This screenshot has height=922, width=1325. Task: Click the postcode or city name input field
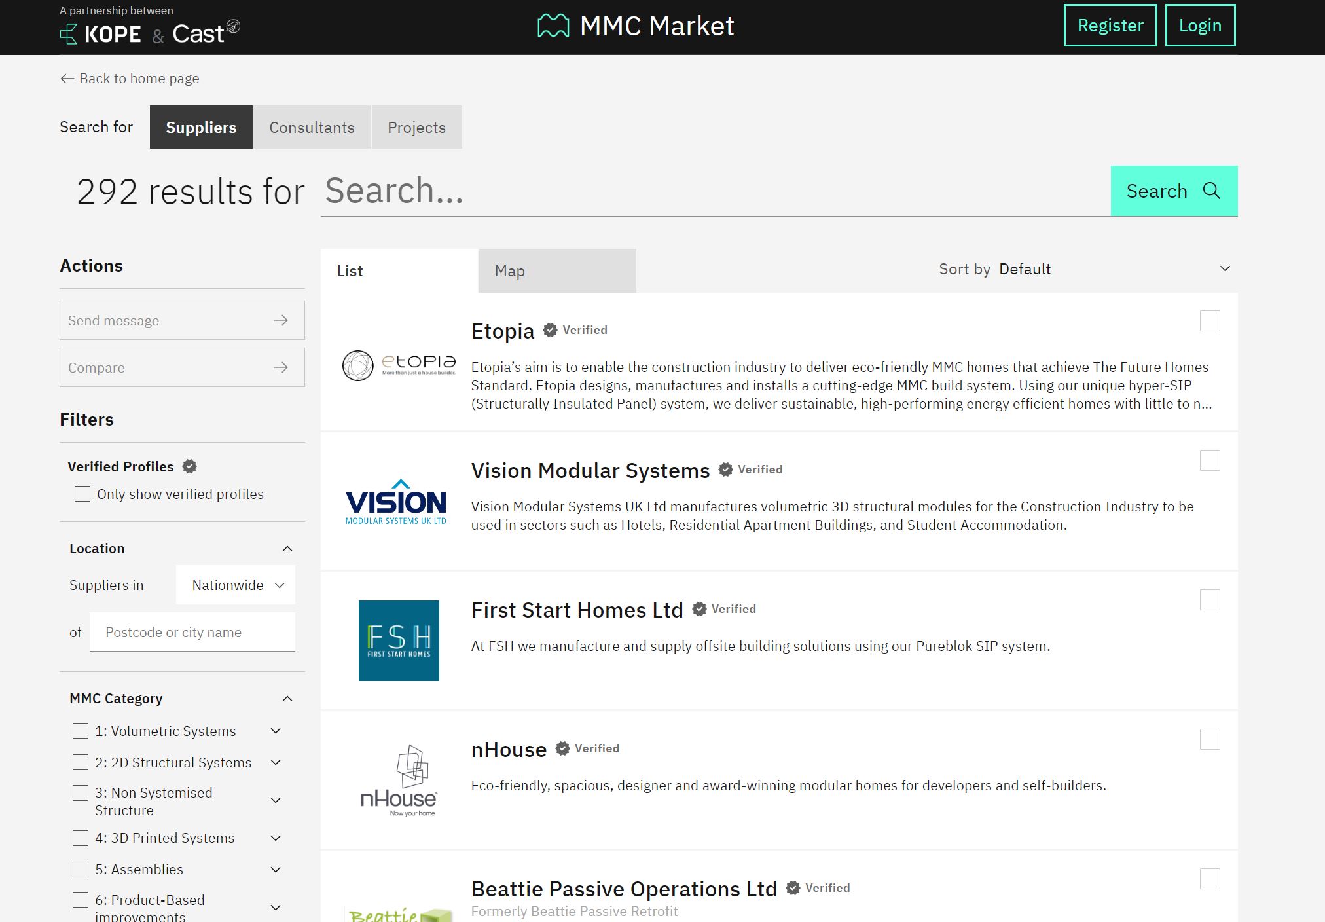click(x=192, y=631)
